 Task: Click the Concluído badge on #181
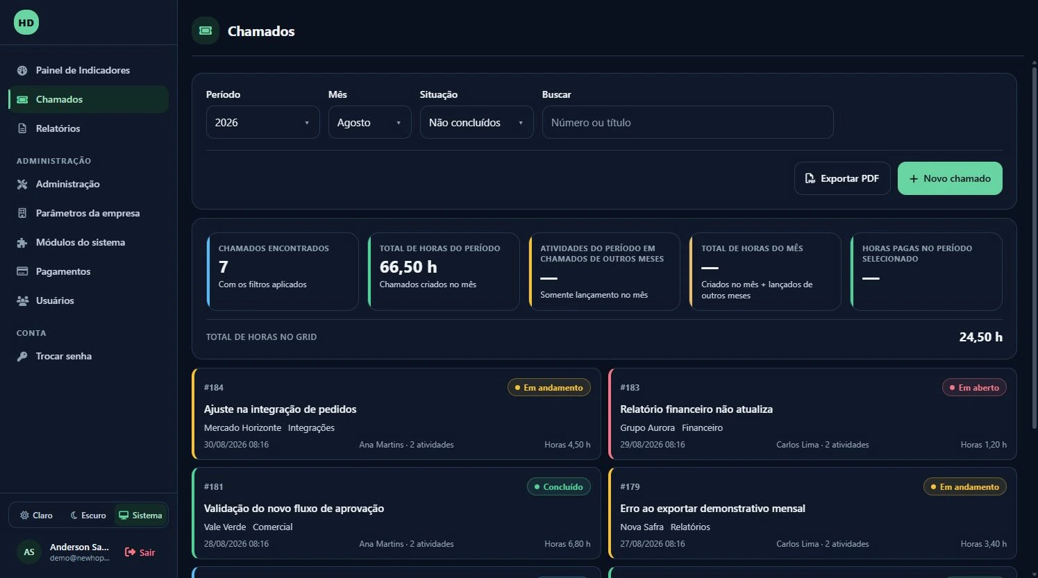tap(559, 486)
